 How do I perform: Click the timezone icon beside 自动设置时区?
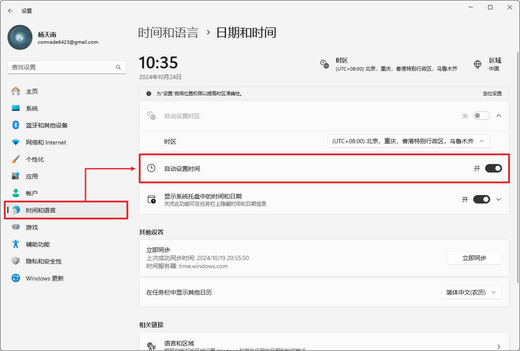pyautogui.click(x=151, y=116)
